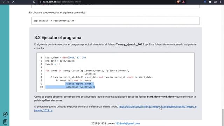This screenshot has height=126, width=224.
Task: Open Brave Rewards triangle icon
Action: tap(183, 2)
